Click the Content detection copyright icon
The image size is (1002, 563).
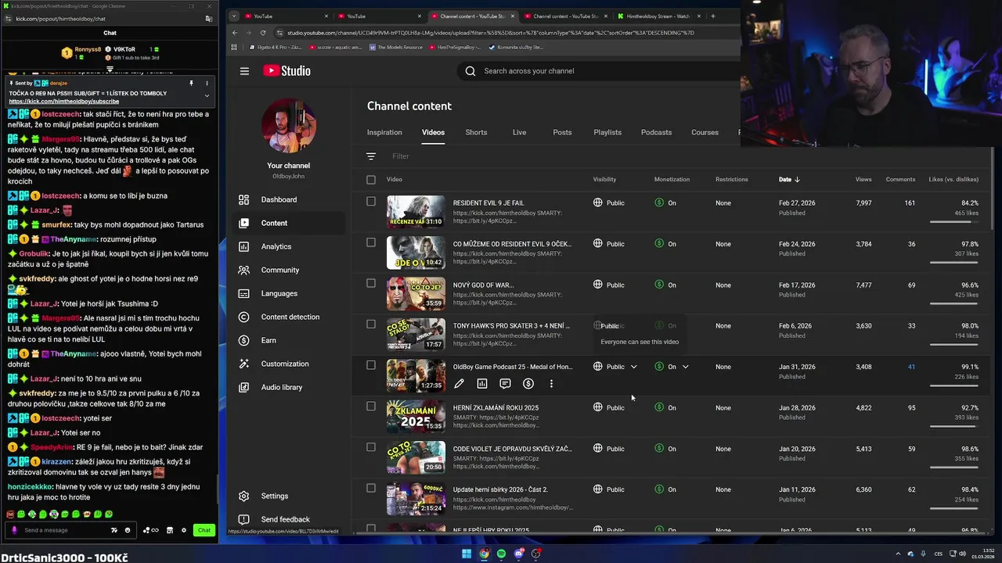coord(244,317)
